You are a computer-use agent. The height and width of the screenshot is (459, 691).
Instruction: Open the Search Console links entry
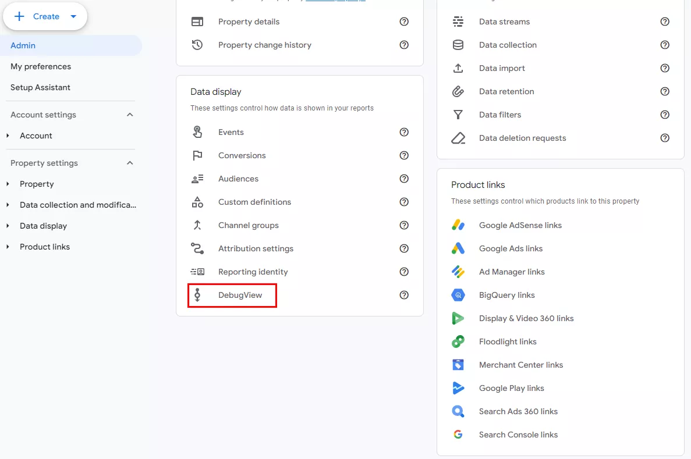(x=518, y=435)
